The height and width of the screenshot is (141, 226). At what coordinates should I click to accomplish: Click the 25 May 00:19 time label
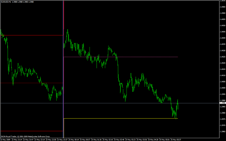[x=74, y=140]
